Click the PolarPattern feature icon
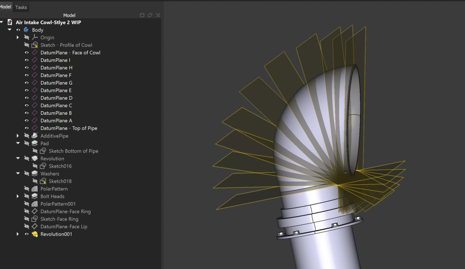The width and height of the screenshot is (465, 269). 35,189
